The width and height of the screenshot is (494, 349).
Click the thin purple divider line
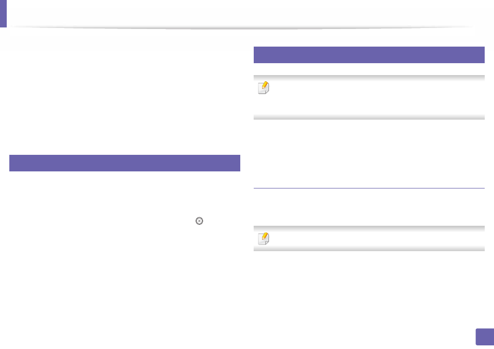click(x=369, y=188)
